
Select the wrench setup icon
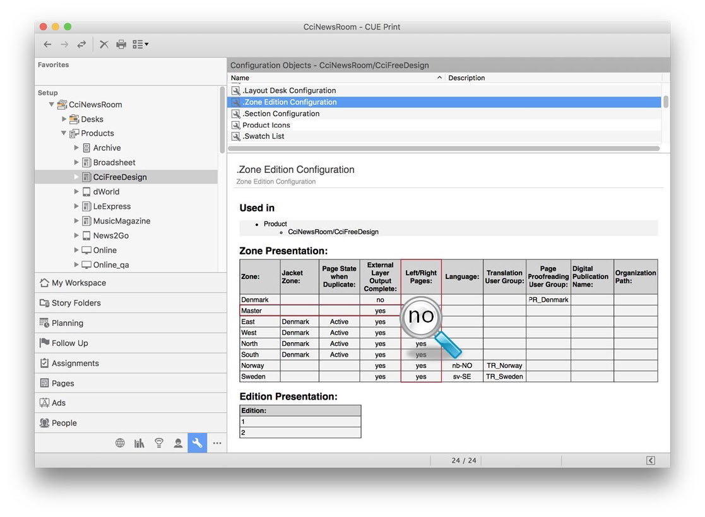tap(197, 443)
